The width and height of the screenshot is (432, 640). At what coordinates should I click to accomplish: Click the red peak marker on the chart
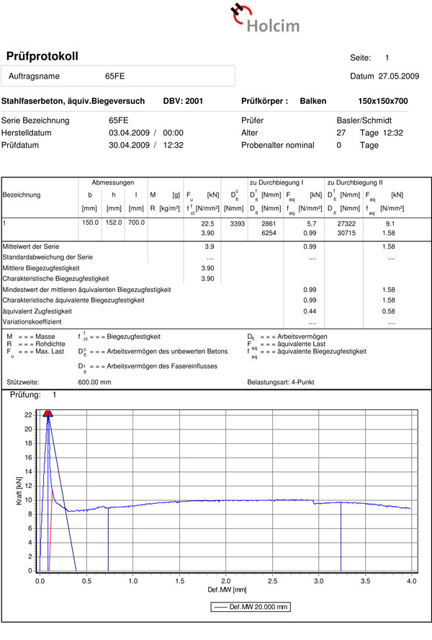[x=48, y=413]
